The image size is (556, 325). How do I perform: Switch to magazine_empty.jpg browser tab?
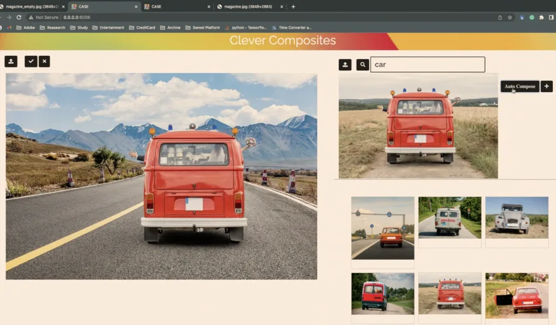pyautogui.click(x=32, y=6)
